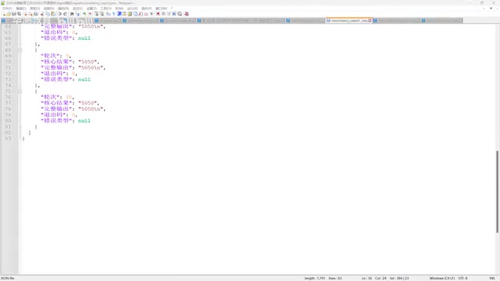The height and width of the screenshot is (281, 500).
Task: Click the vertical scrollbar thumb
Action: 497,191
